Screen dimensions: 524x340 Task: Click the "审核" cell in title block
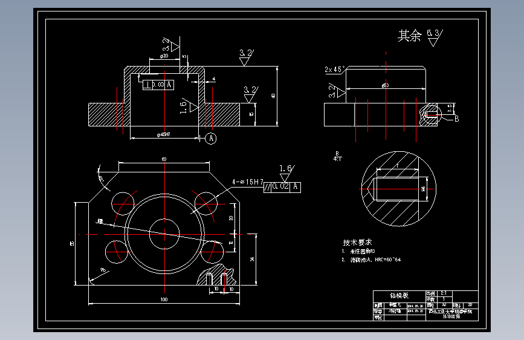[378, 317]
